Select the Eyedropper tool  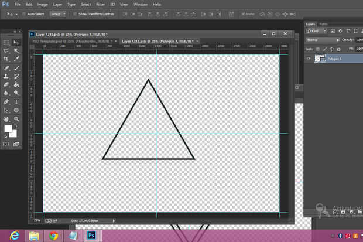16,59
